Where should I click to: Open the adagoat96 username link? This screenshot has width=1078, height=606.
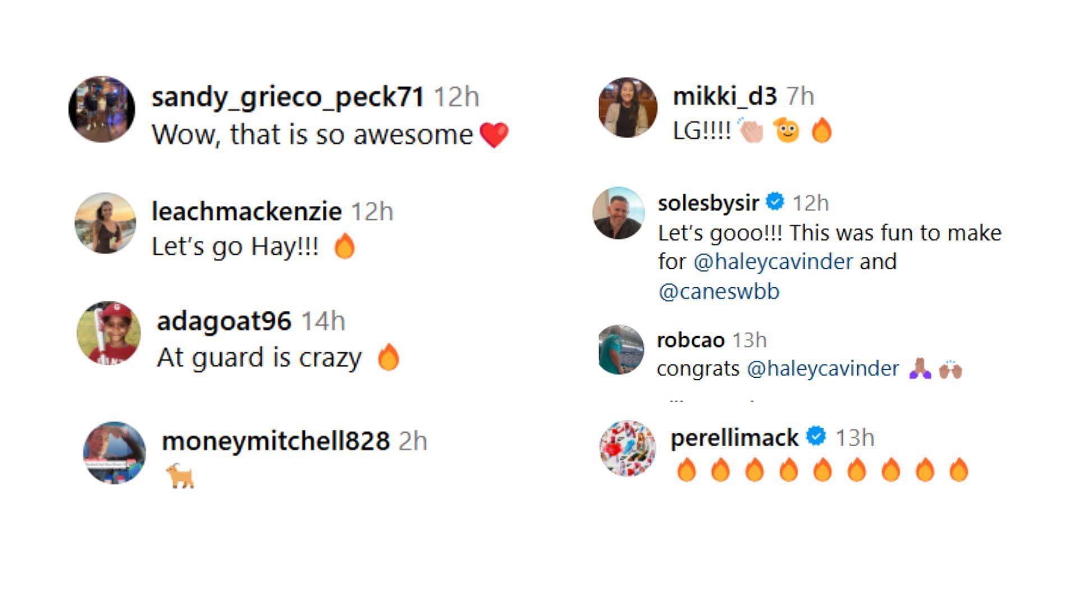[224, 321]
